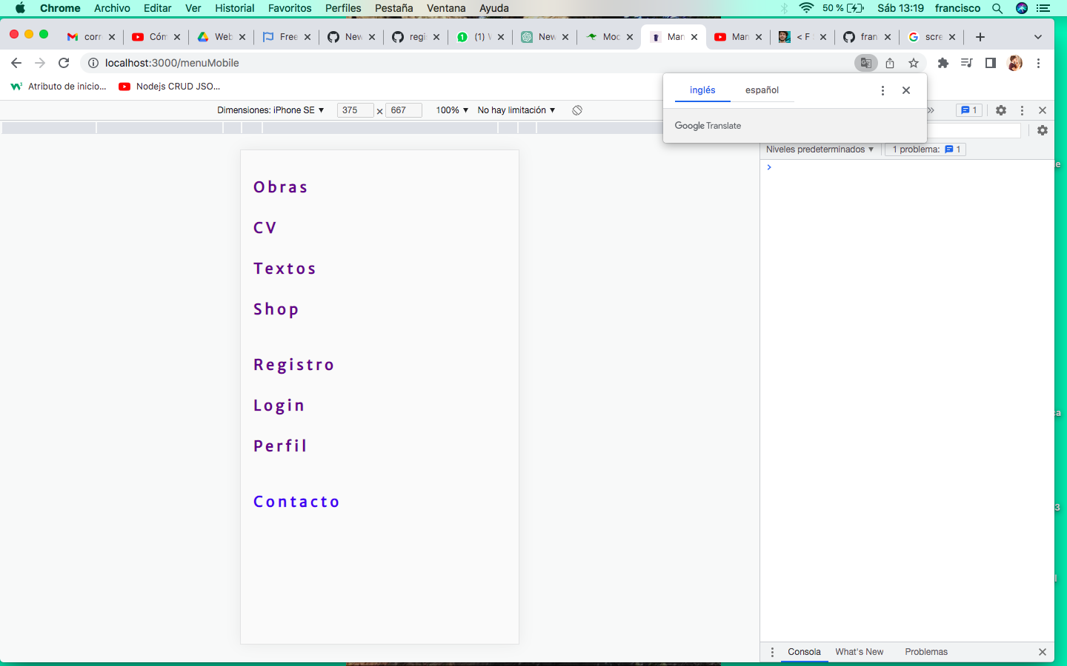The image size is (1067, 666).
Task: Click the viewport height field showing 667
Action: [x=404, y=110]
